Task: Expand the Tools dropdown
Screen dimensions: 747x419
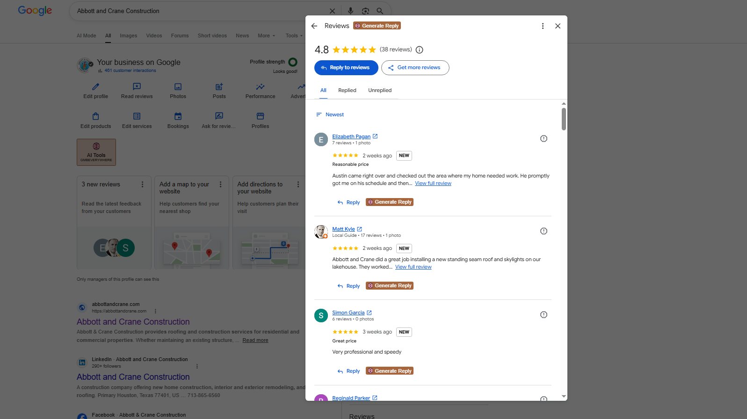Action: click(294, 36)
